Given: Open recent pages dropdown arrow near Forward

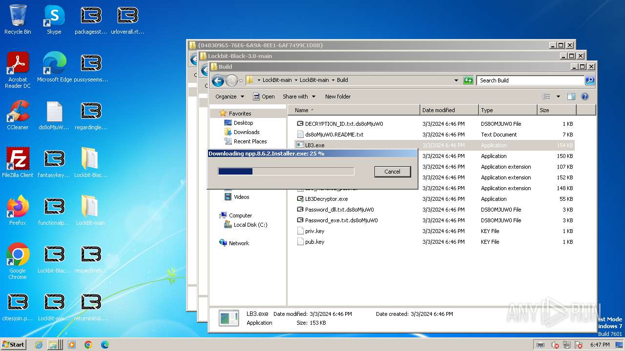Looking at the screenshot, I should (241, 81).
